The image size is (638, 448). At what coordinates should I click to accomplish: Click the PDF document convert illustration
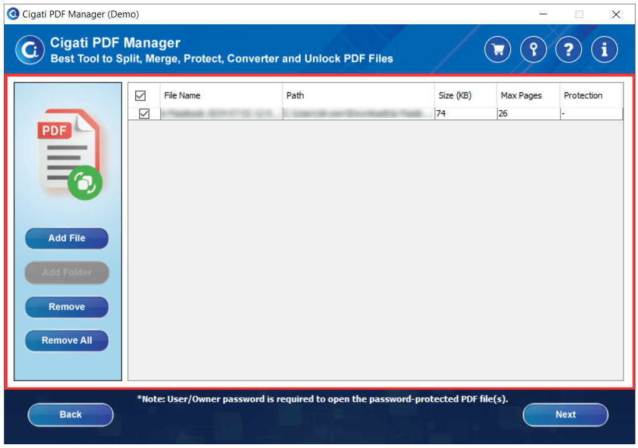coord(70,154)
